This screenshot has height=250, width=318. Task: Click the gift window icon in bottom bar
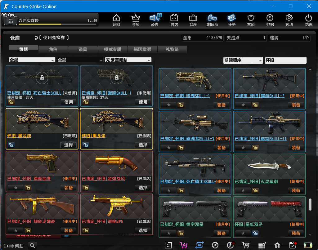pyautogui.click(x=168, y=245)
